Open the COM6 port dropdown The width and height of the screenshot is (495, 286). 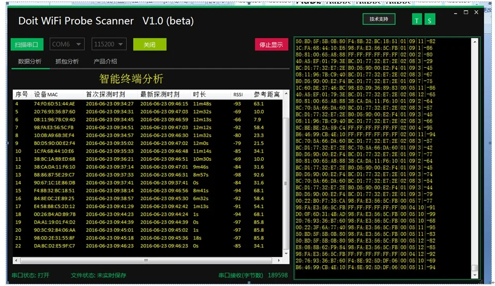(x=67, y=44)
